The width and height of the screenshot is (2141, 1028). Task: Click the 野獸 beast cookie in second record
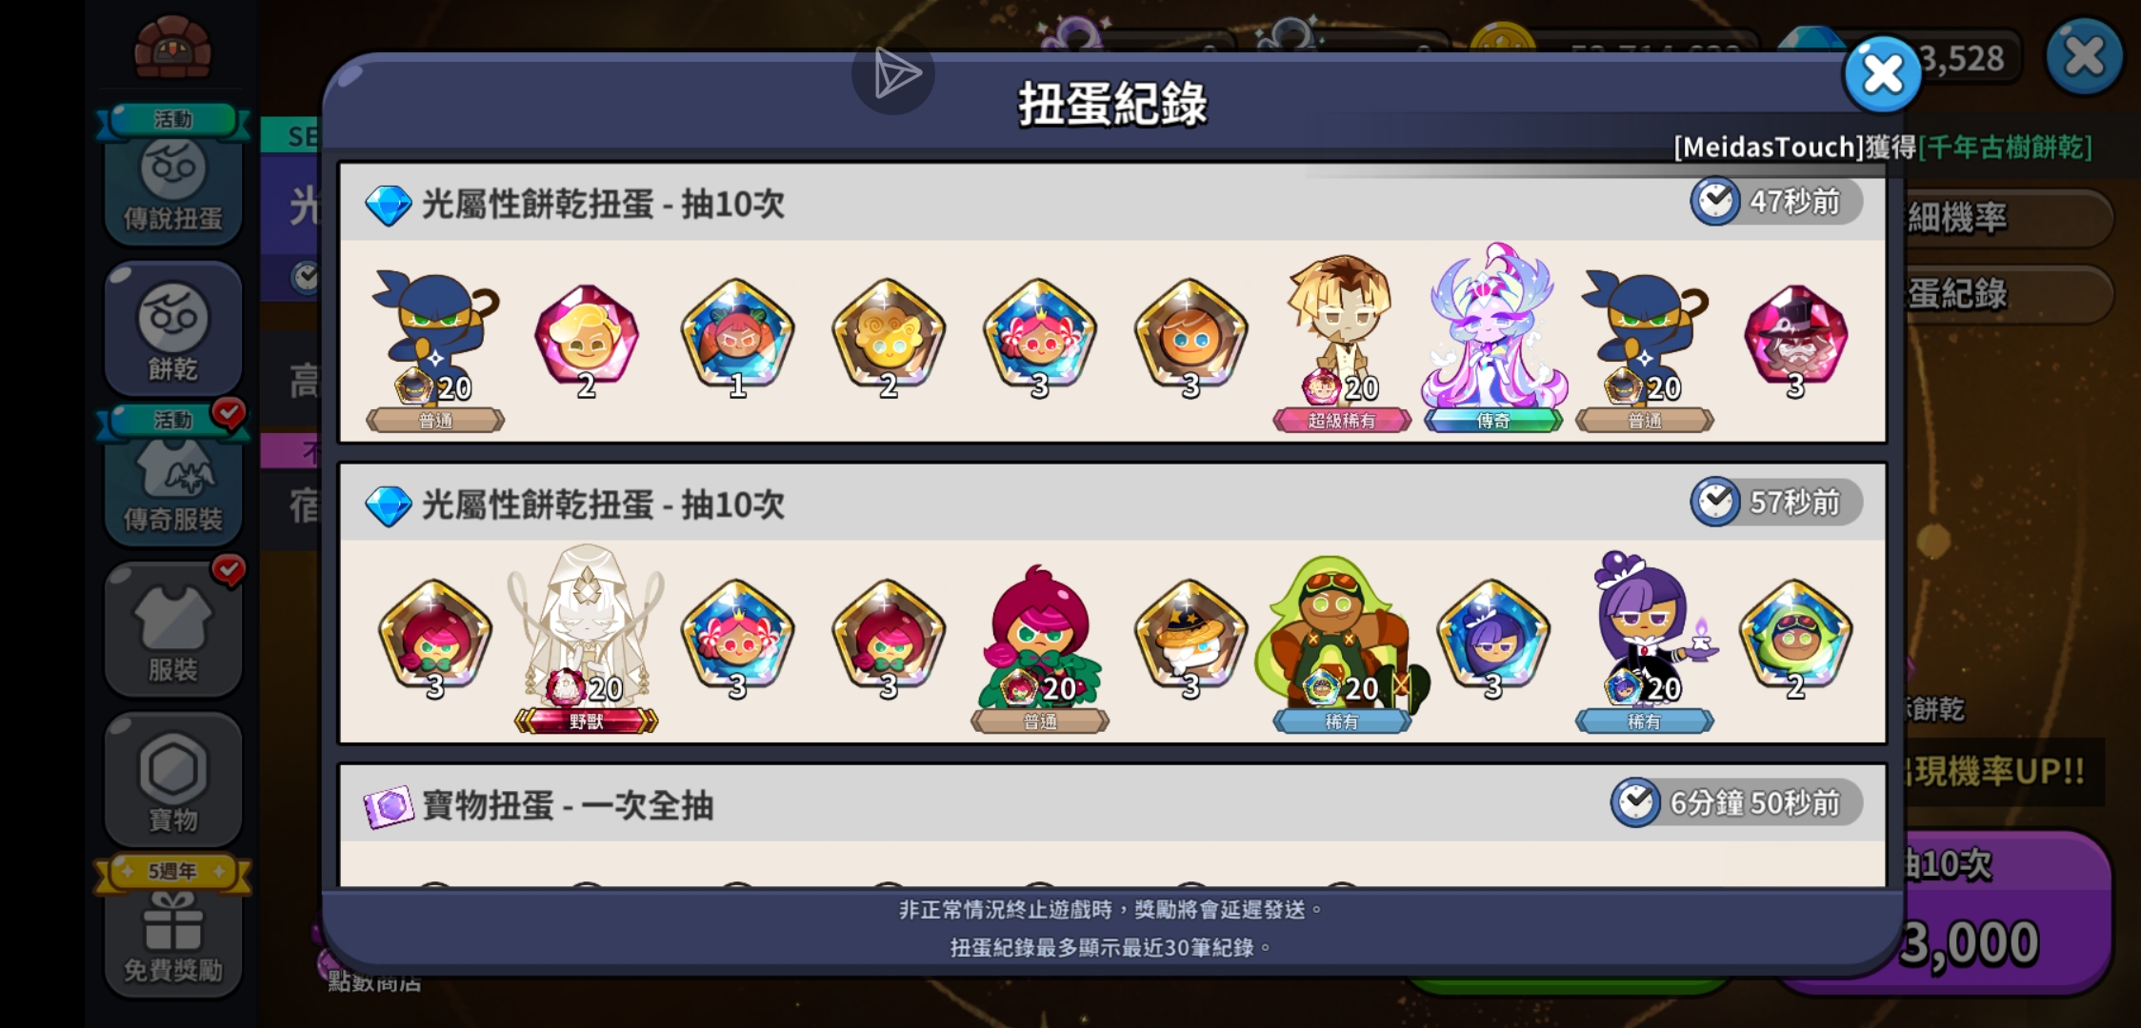coord(586,639)
